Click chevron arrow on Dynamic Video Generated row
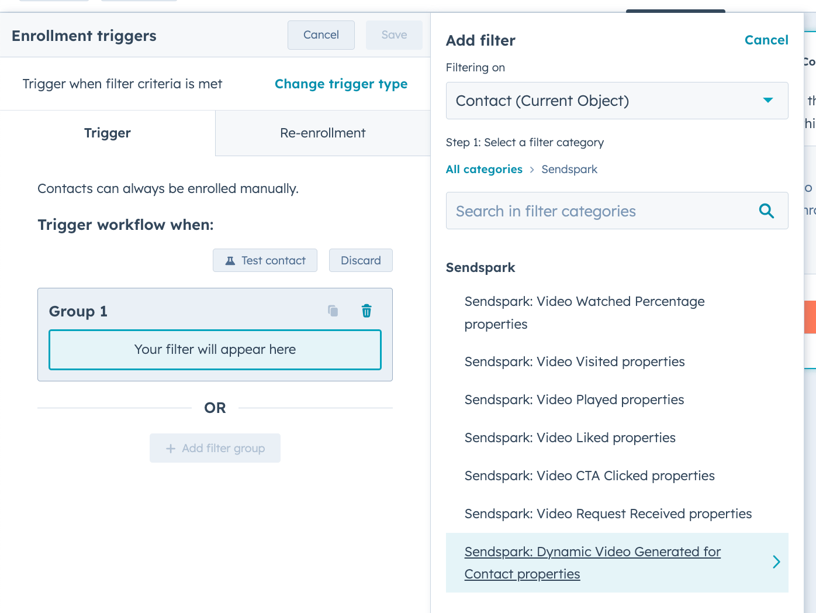 776,562
